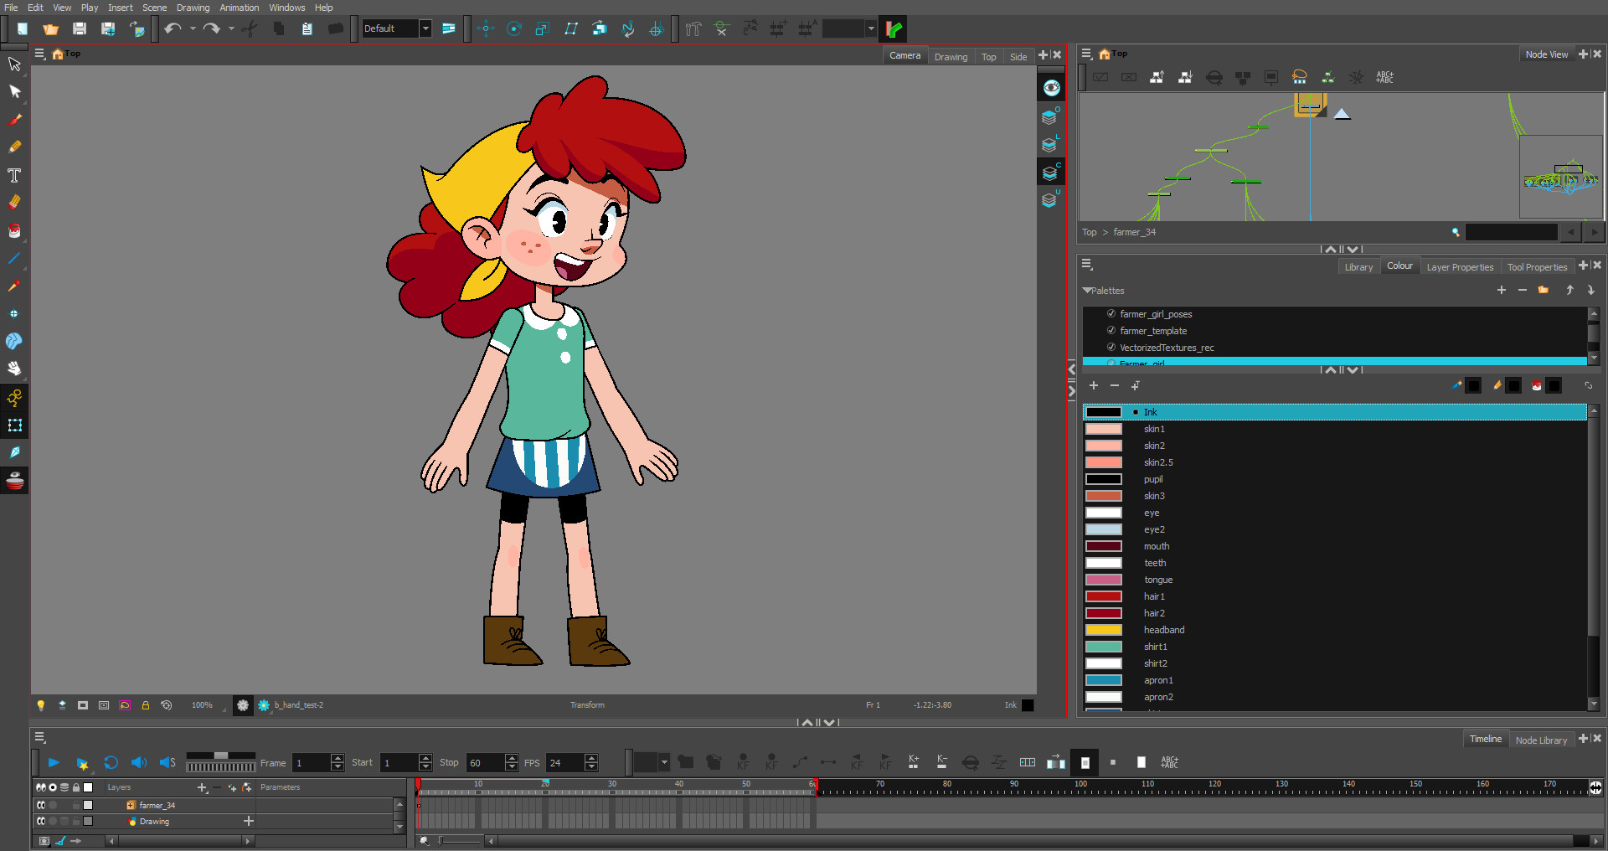Toggle the VectorizedTextures_rec palette checkmark
This screenshot has width=1608, height=851.
[1111, 348]
